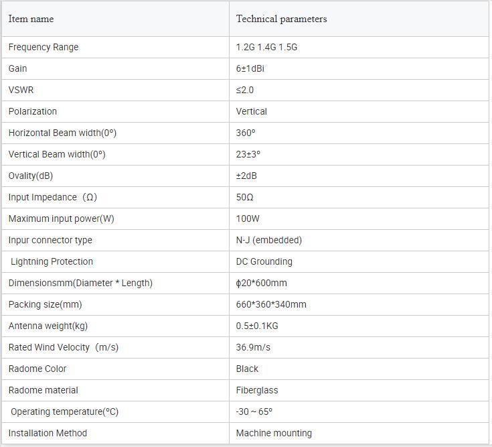This screenshot has width=492, height=447.
Task: Select the input impedance value '50Ω'
Action: tap(244, 197)
